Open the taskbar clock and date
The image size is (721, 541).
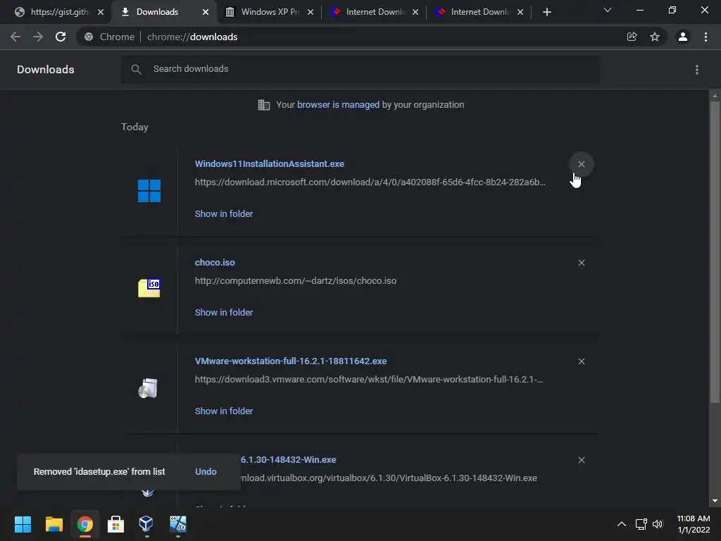click(694, 524)
